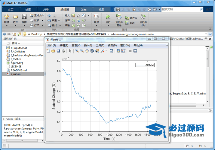Click the Open (打开) folder icon
Image resolution: width=215 pixels, height=150 pixels.
click(15, 17)
